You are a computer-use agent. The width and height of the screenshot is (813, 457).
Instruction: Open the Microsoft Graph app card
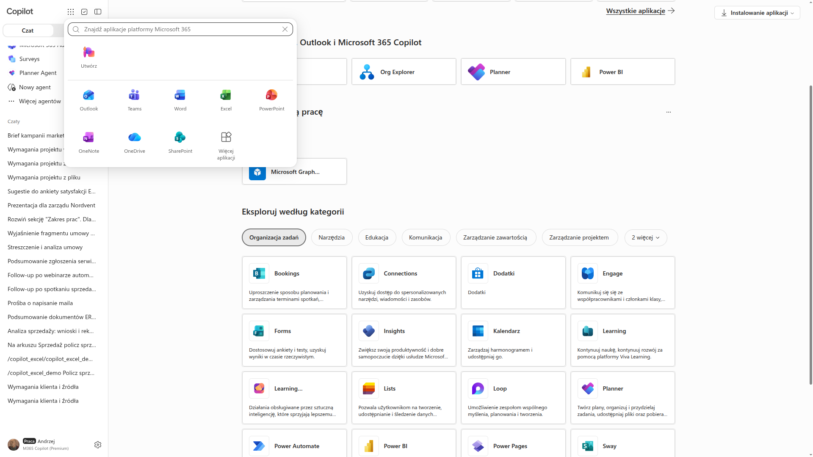click(x=294, y=172)
